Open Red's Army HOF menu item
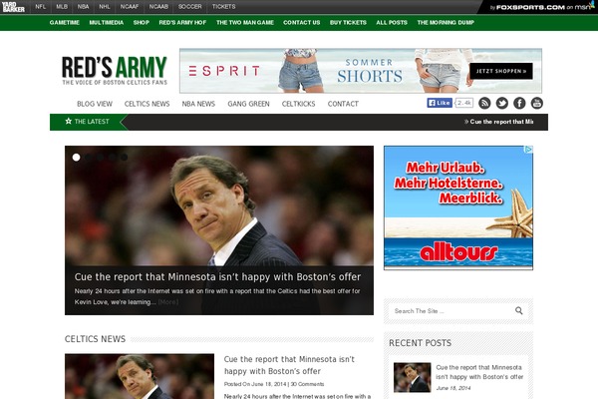598x399 pixels. coord(182,23)
